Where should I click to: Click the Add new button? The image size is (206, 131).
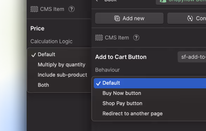129,18
